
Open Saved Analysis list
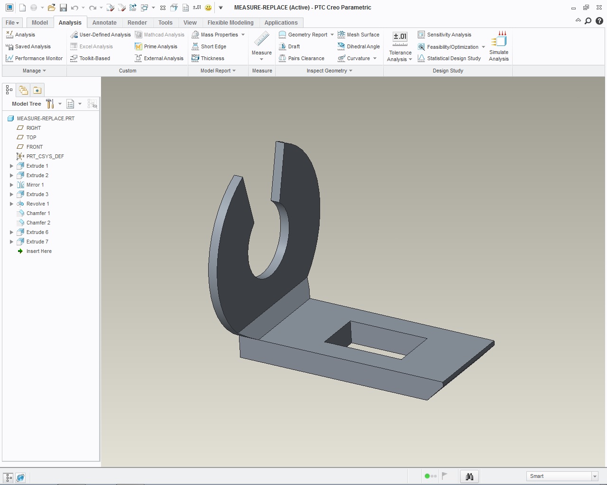tap(28, 46)
